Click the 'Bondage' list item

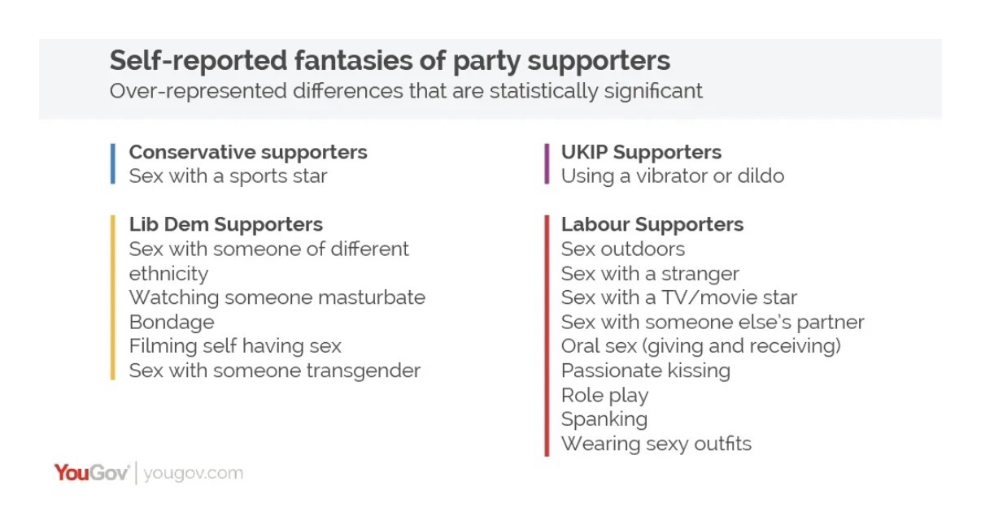tap(172, 322)
